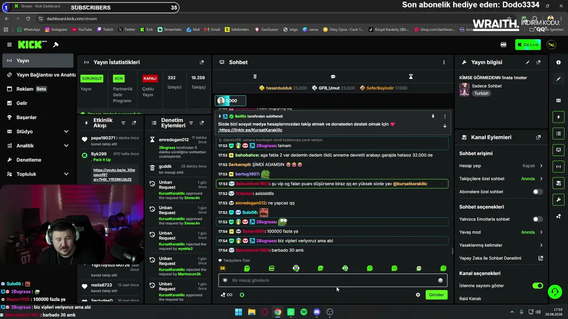The image size is (568, 319).
Task: Open Takipçilere özel sohbet chevron
Action: coord(541,179)
